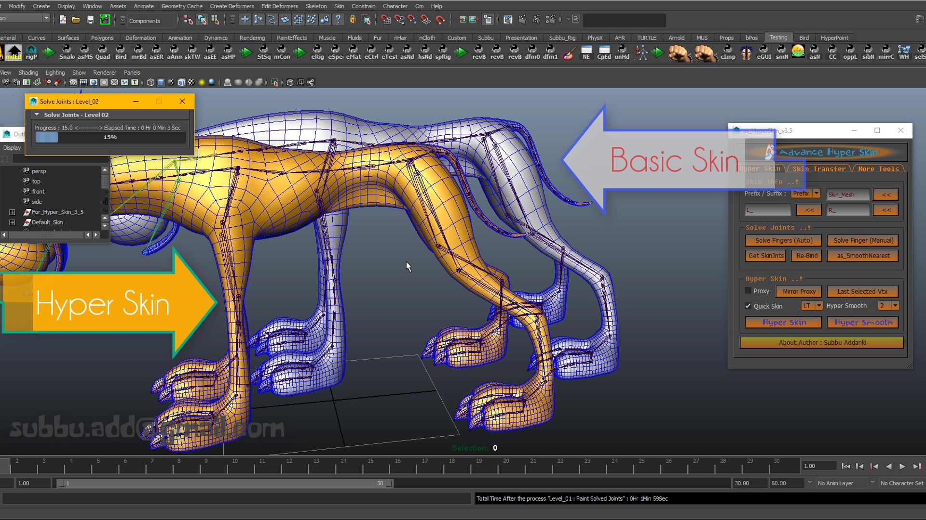Click the Solve Fingers (Auto) button
This screenshot has width=926, height=520.
[784, 240]
